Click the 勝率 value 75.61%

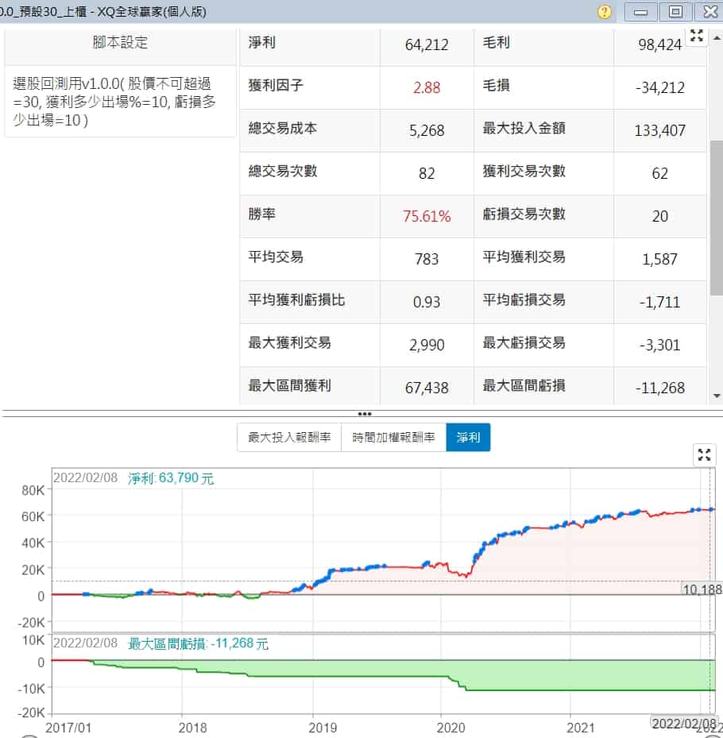[427, 216]
